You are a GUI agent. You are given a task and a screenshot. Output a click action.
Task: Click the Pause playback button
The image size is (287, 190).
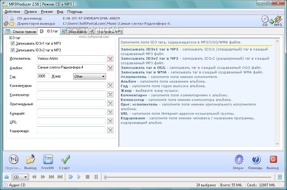tap(96, 177)
